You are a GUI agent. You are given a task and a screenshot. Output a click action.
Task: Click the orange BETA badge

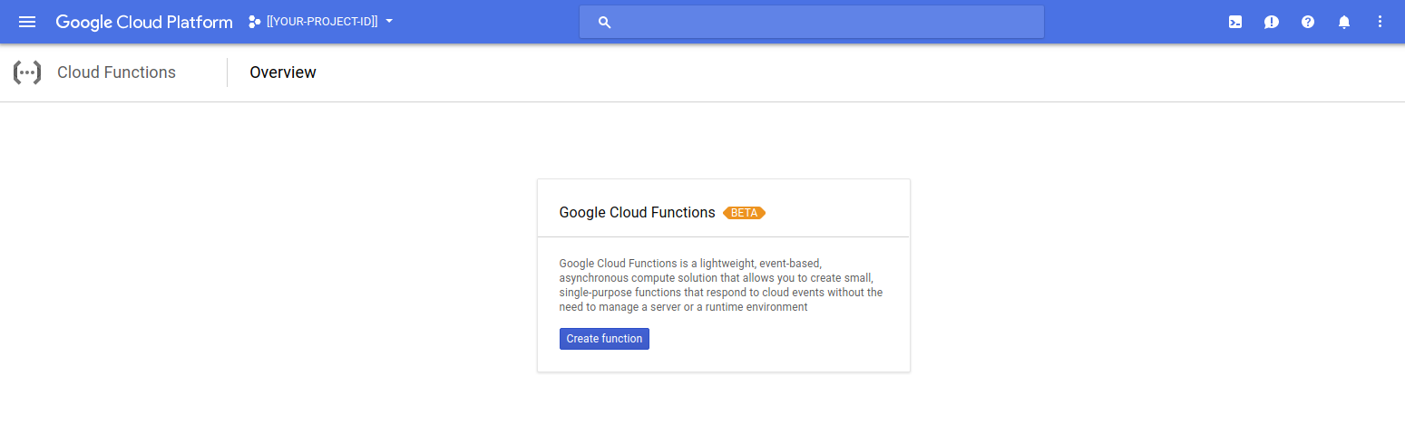tap(744, 213)
